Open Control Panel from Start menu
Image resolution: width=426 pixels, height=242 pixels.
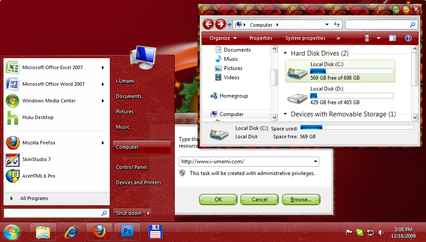[131, 167]
